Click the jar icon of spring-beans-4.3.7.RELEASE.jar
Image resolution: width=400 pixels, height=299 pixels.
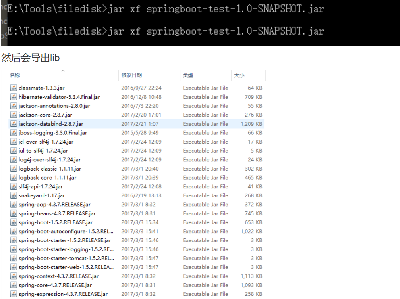tap(14, 213)
